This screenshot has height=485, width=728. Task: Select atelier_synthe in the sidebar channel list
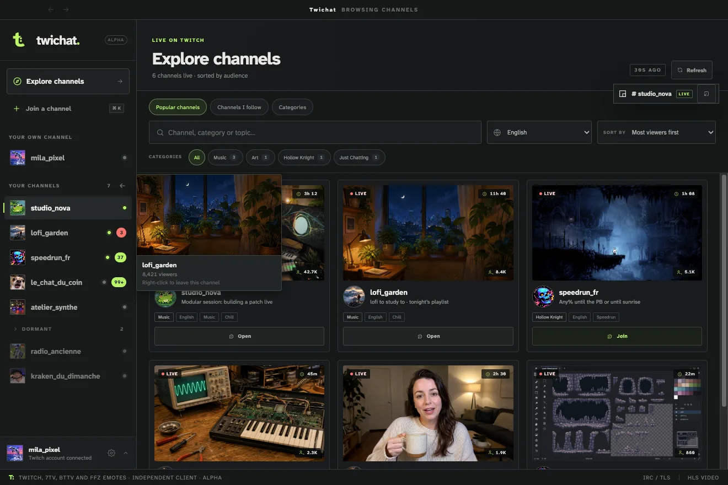point(68,307)
